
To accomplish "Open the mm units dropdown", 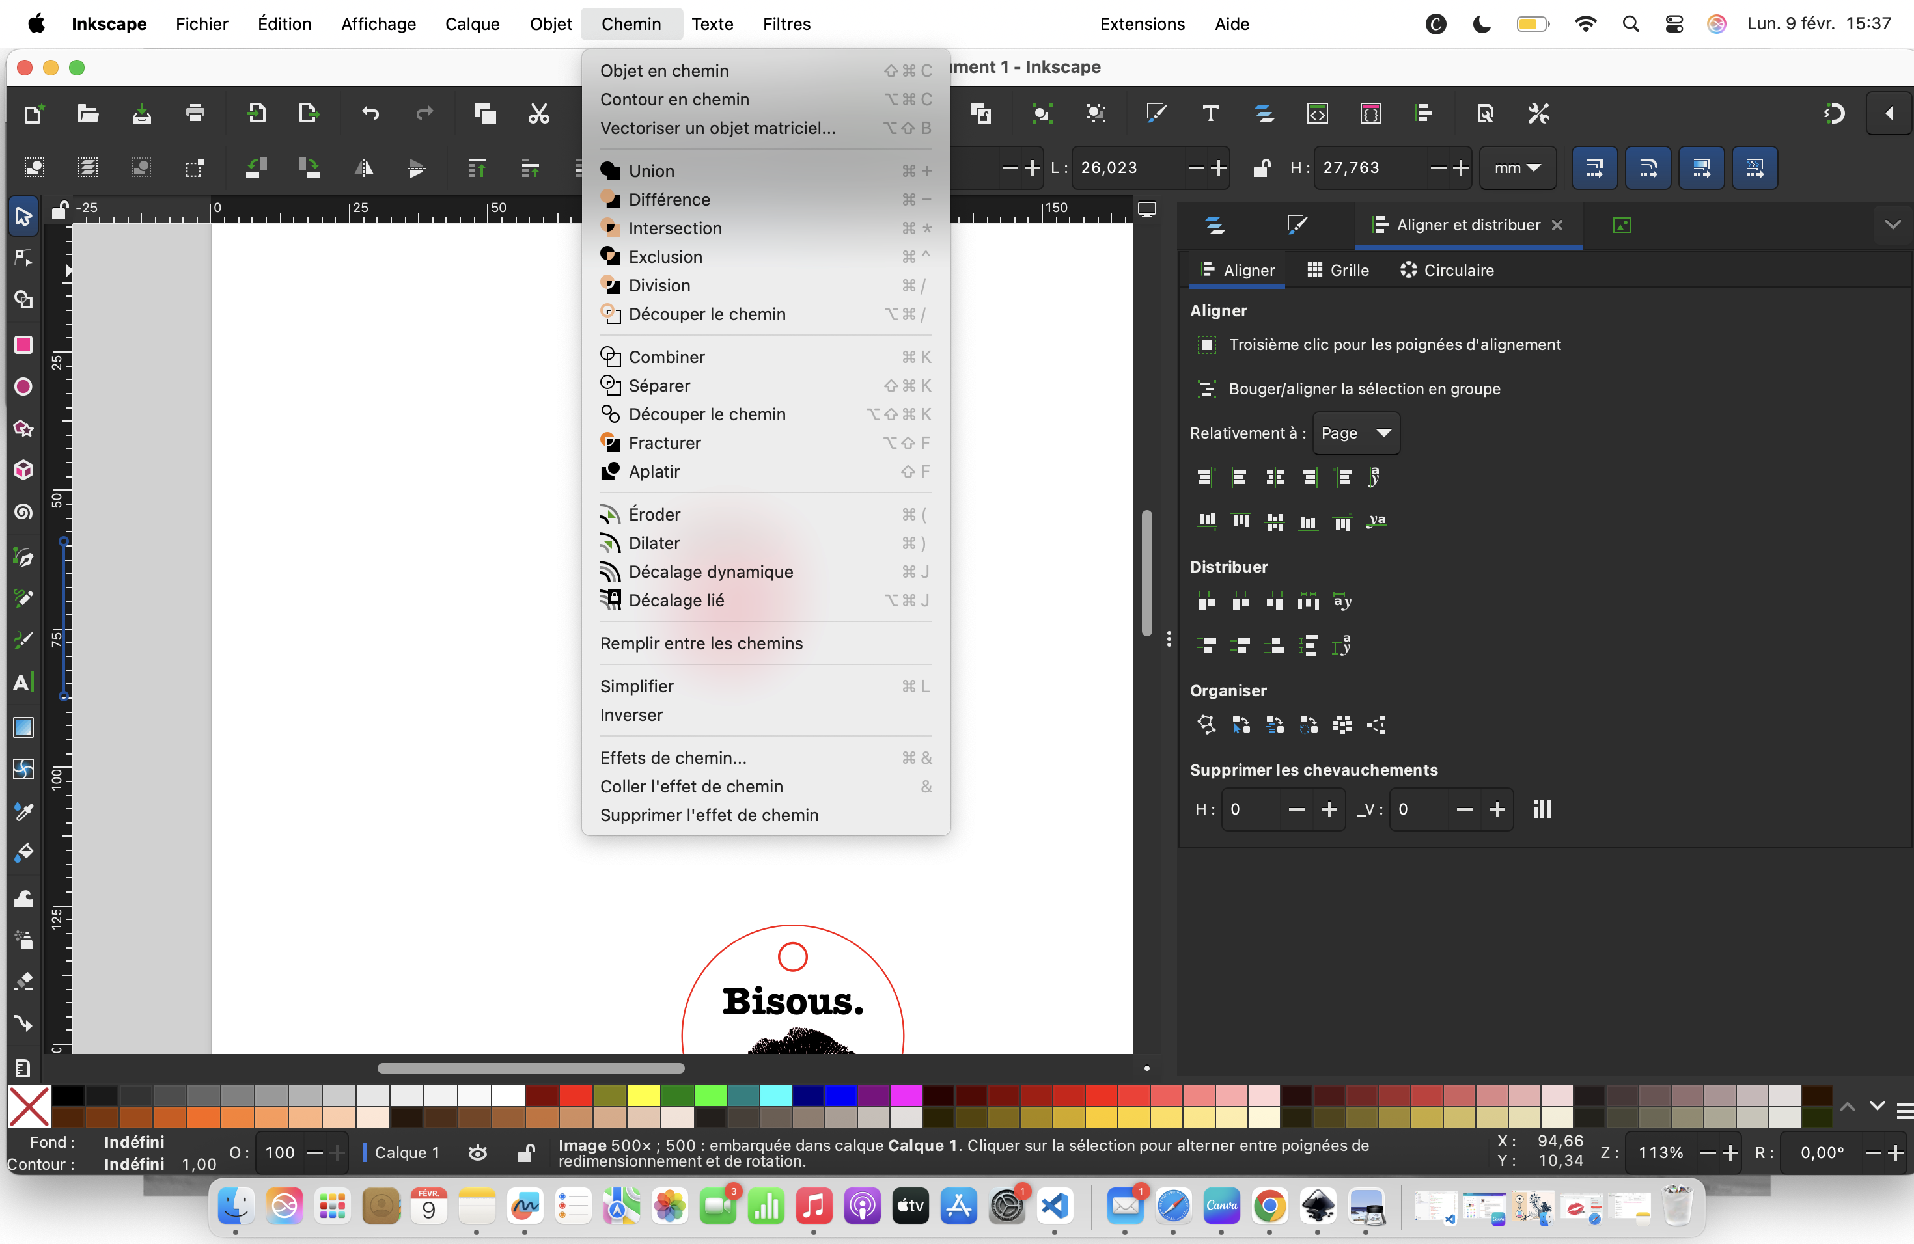I will point(1517,168).
